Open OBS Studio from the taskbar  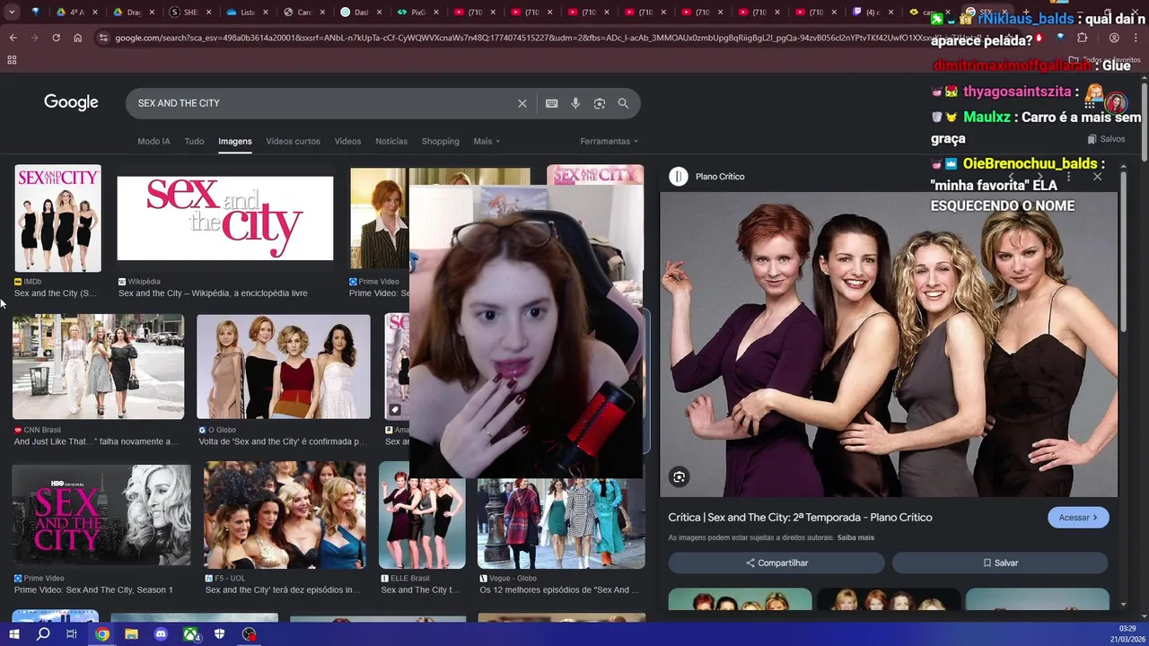(249, 634)
